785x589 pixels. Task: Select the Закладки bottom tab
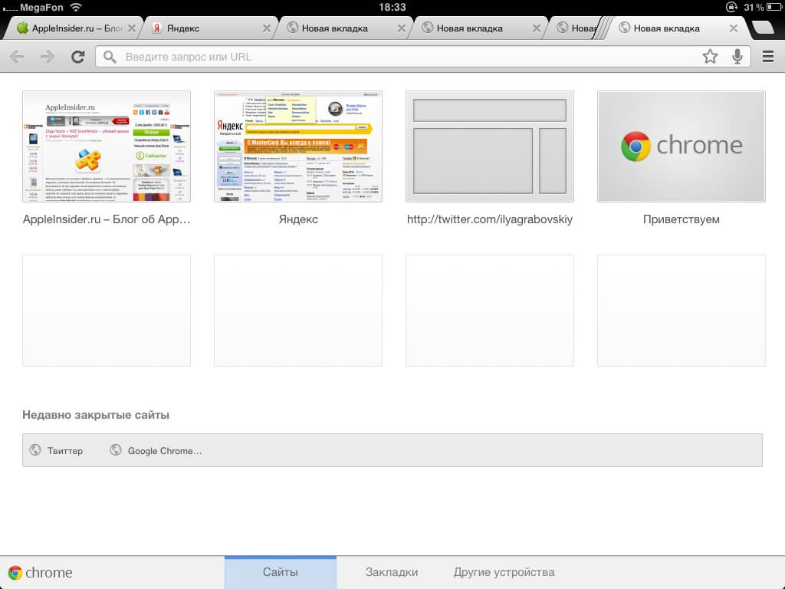point(392,572)
